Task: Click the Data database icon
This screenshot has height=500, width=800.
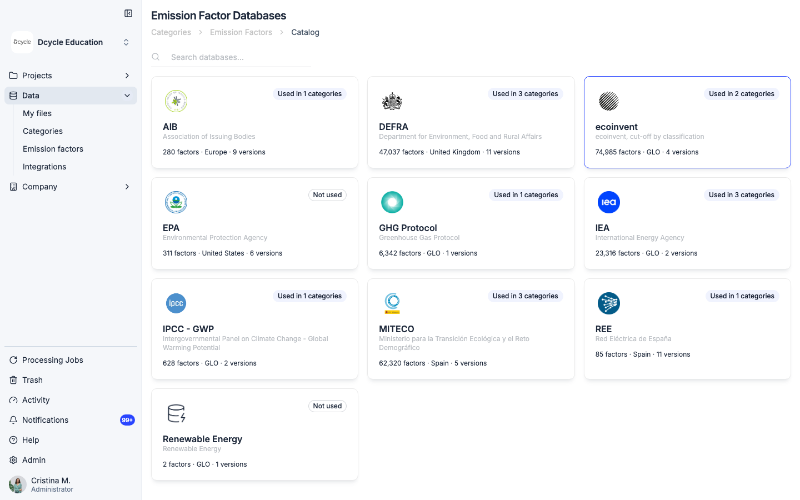Action: (x=13, y=96)
